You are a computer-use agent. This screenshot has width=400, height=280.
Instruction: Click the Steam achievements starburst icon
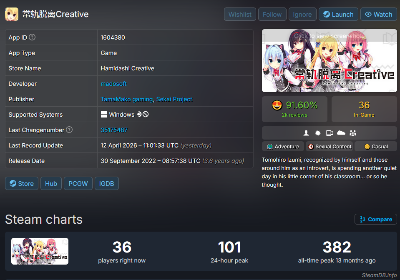(317, 133)
